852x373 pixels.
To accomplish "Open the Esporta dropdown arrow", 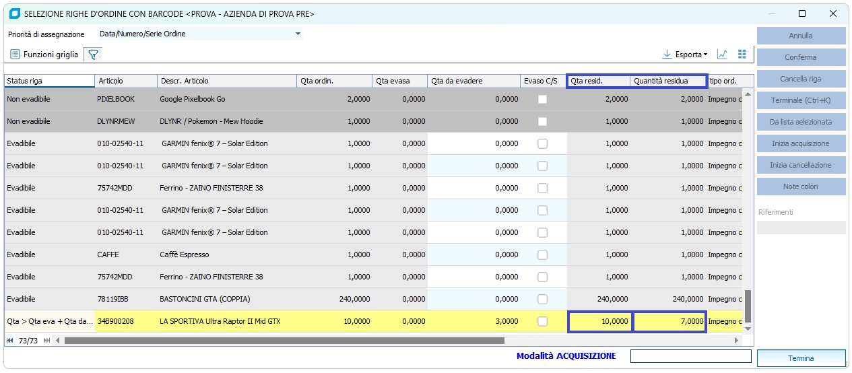I will [x=705, y=55].
